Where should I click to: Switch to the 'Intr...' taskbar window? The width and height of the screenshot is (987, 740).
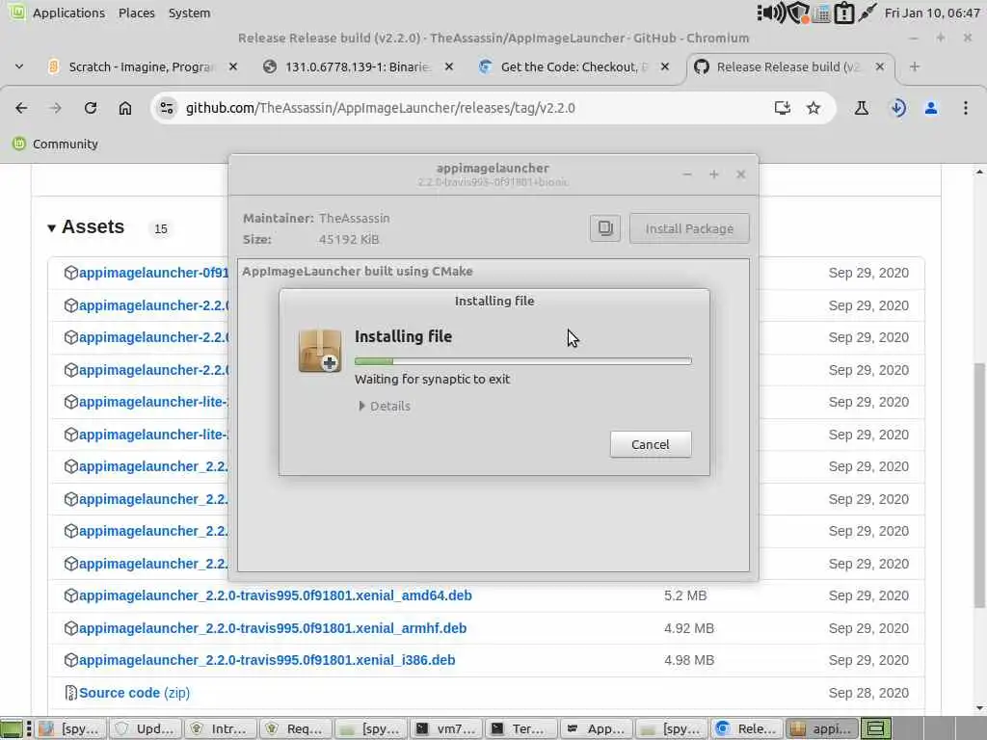point(221,728)
